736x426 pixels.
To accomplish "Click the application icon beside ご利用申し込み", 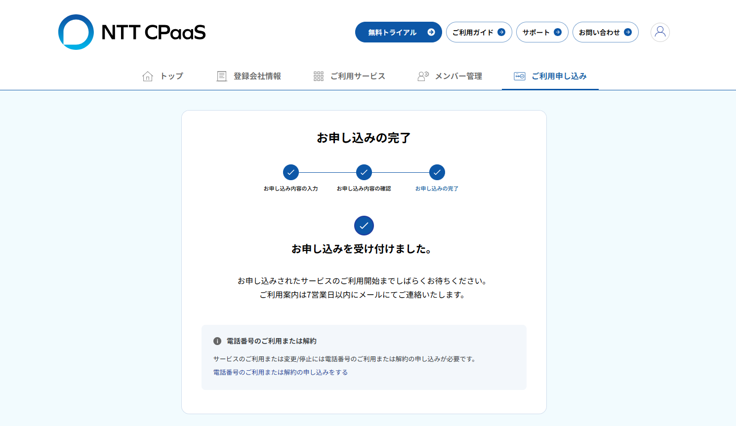I will pos(520,76).
